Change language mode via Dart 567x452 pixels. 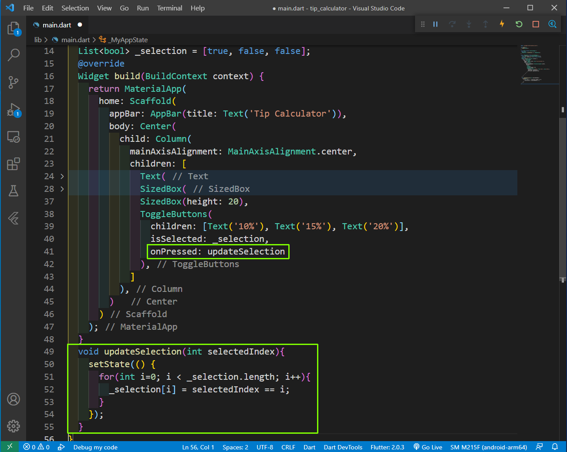[x=309, y=447]
